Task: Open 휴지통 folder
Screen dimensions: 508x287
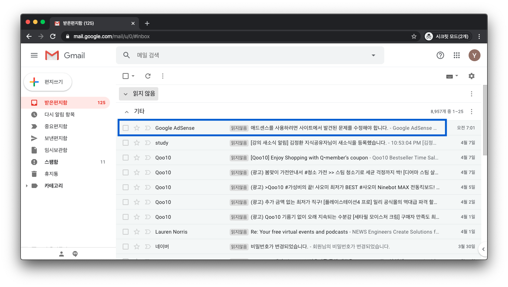Action: pos(65,174)
